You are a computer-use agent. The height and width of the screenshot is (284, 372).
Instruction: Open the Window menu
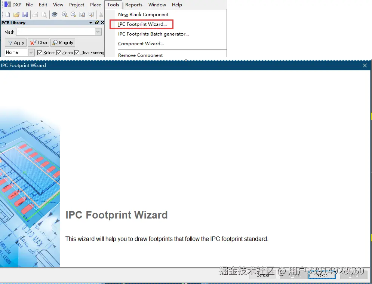[157, 5]
